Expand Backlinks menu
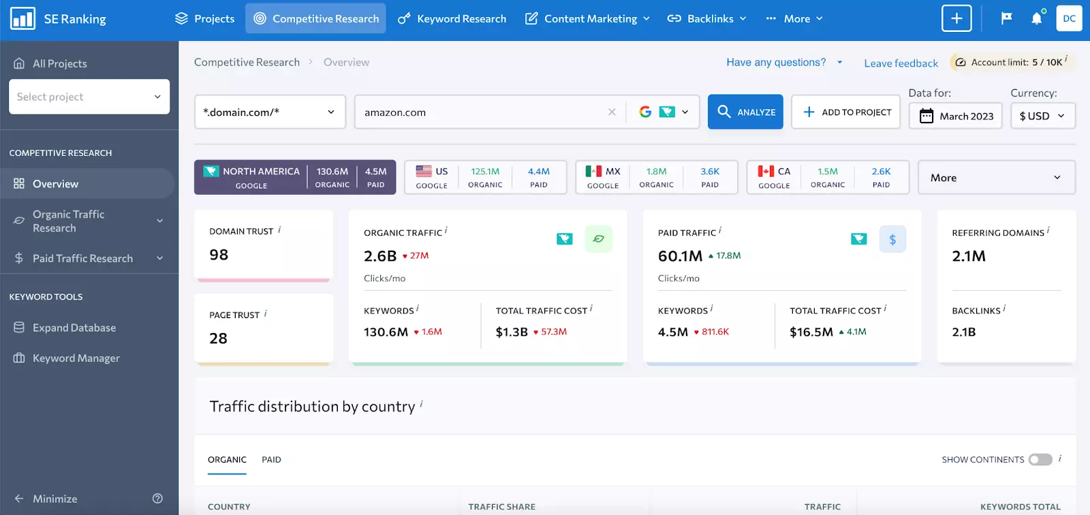 (706, 18)
